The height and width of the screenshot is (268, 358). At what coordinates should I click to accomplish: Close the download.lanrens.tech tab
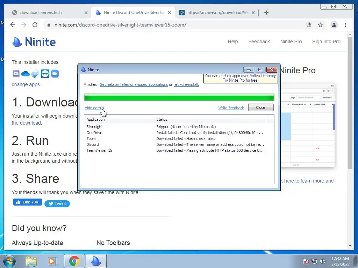[86, 13]
